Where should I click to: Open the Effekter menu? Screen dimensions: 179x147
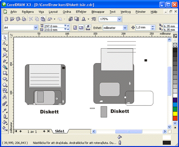81,12
